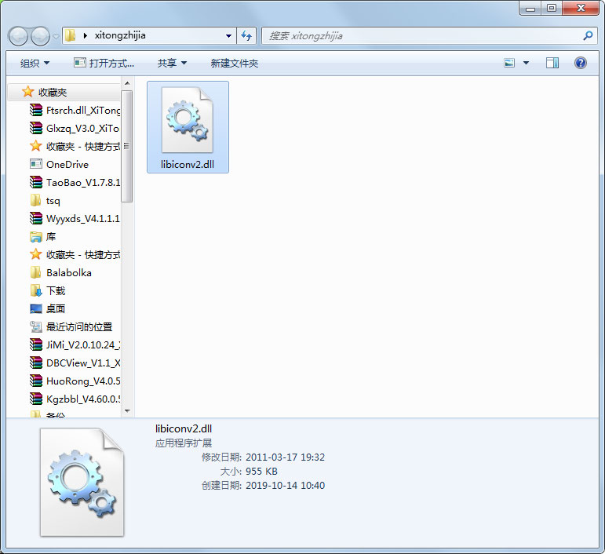605x554 pixels.
Task: Expand the view options dropdown arrow
Action: (x=526, y=63)
